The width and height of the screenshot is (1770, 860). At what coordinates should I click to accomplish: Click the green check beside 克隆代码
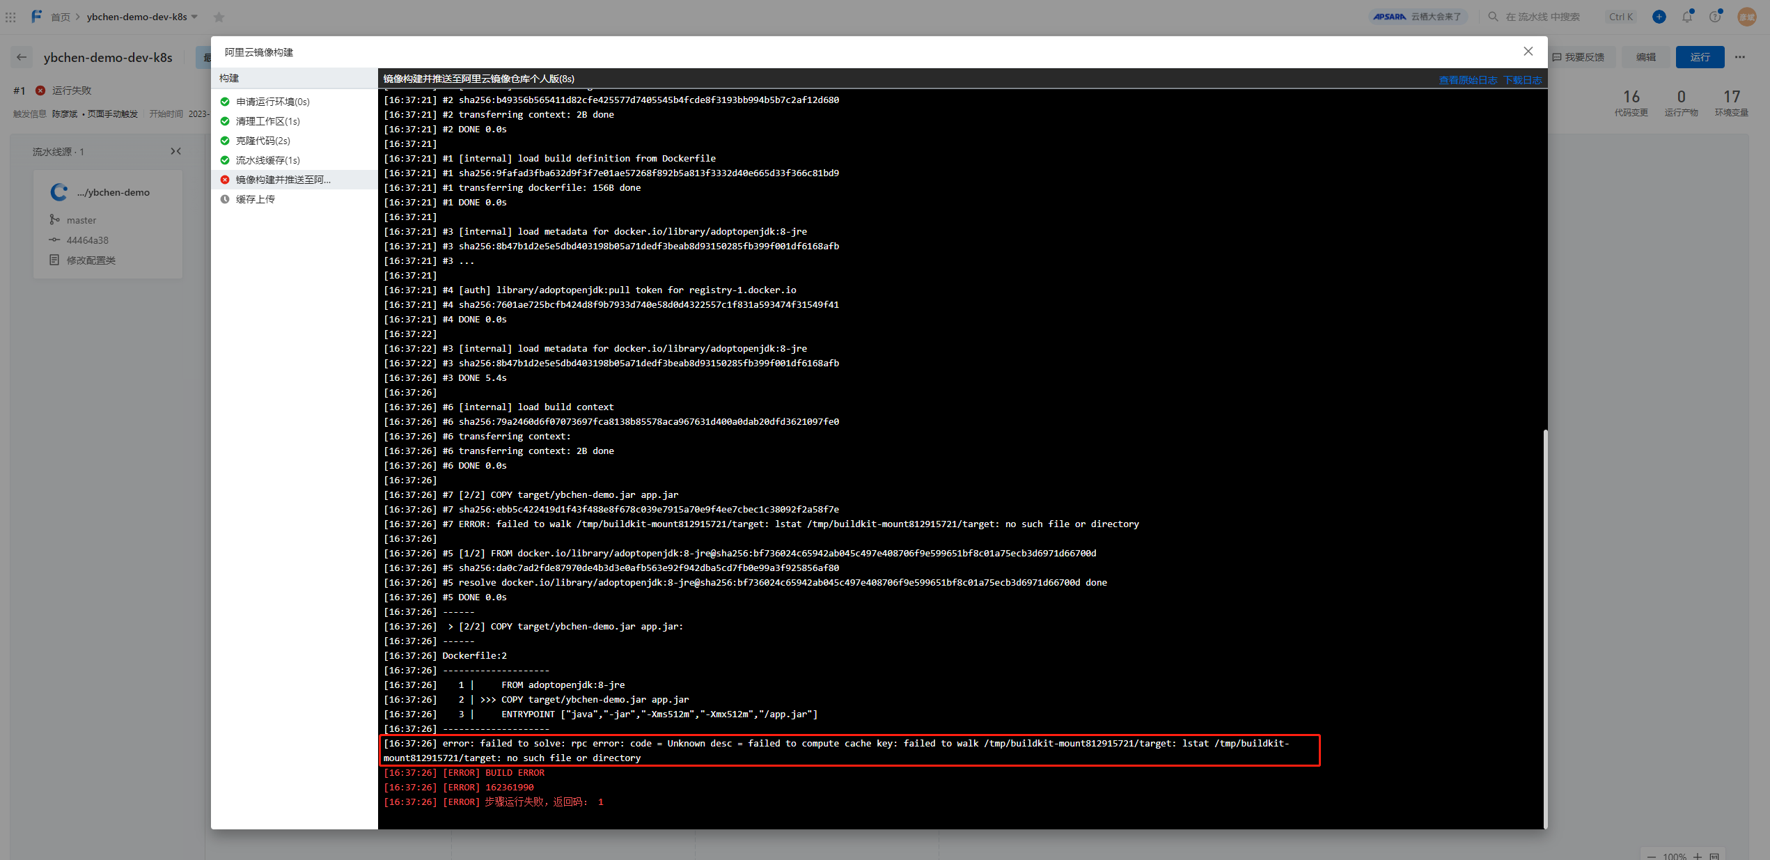coord(225,141)
